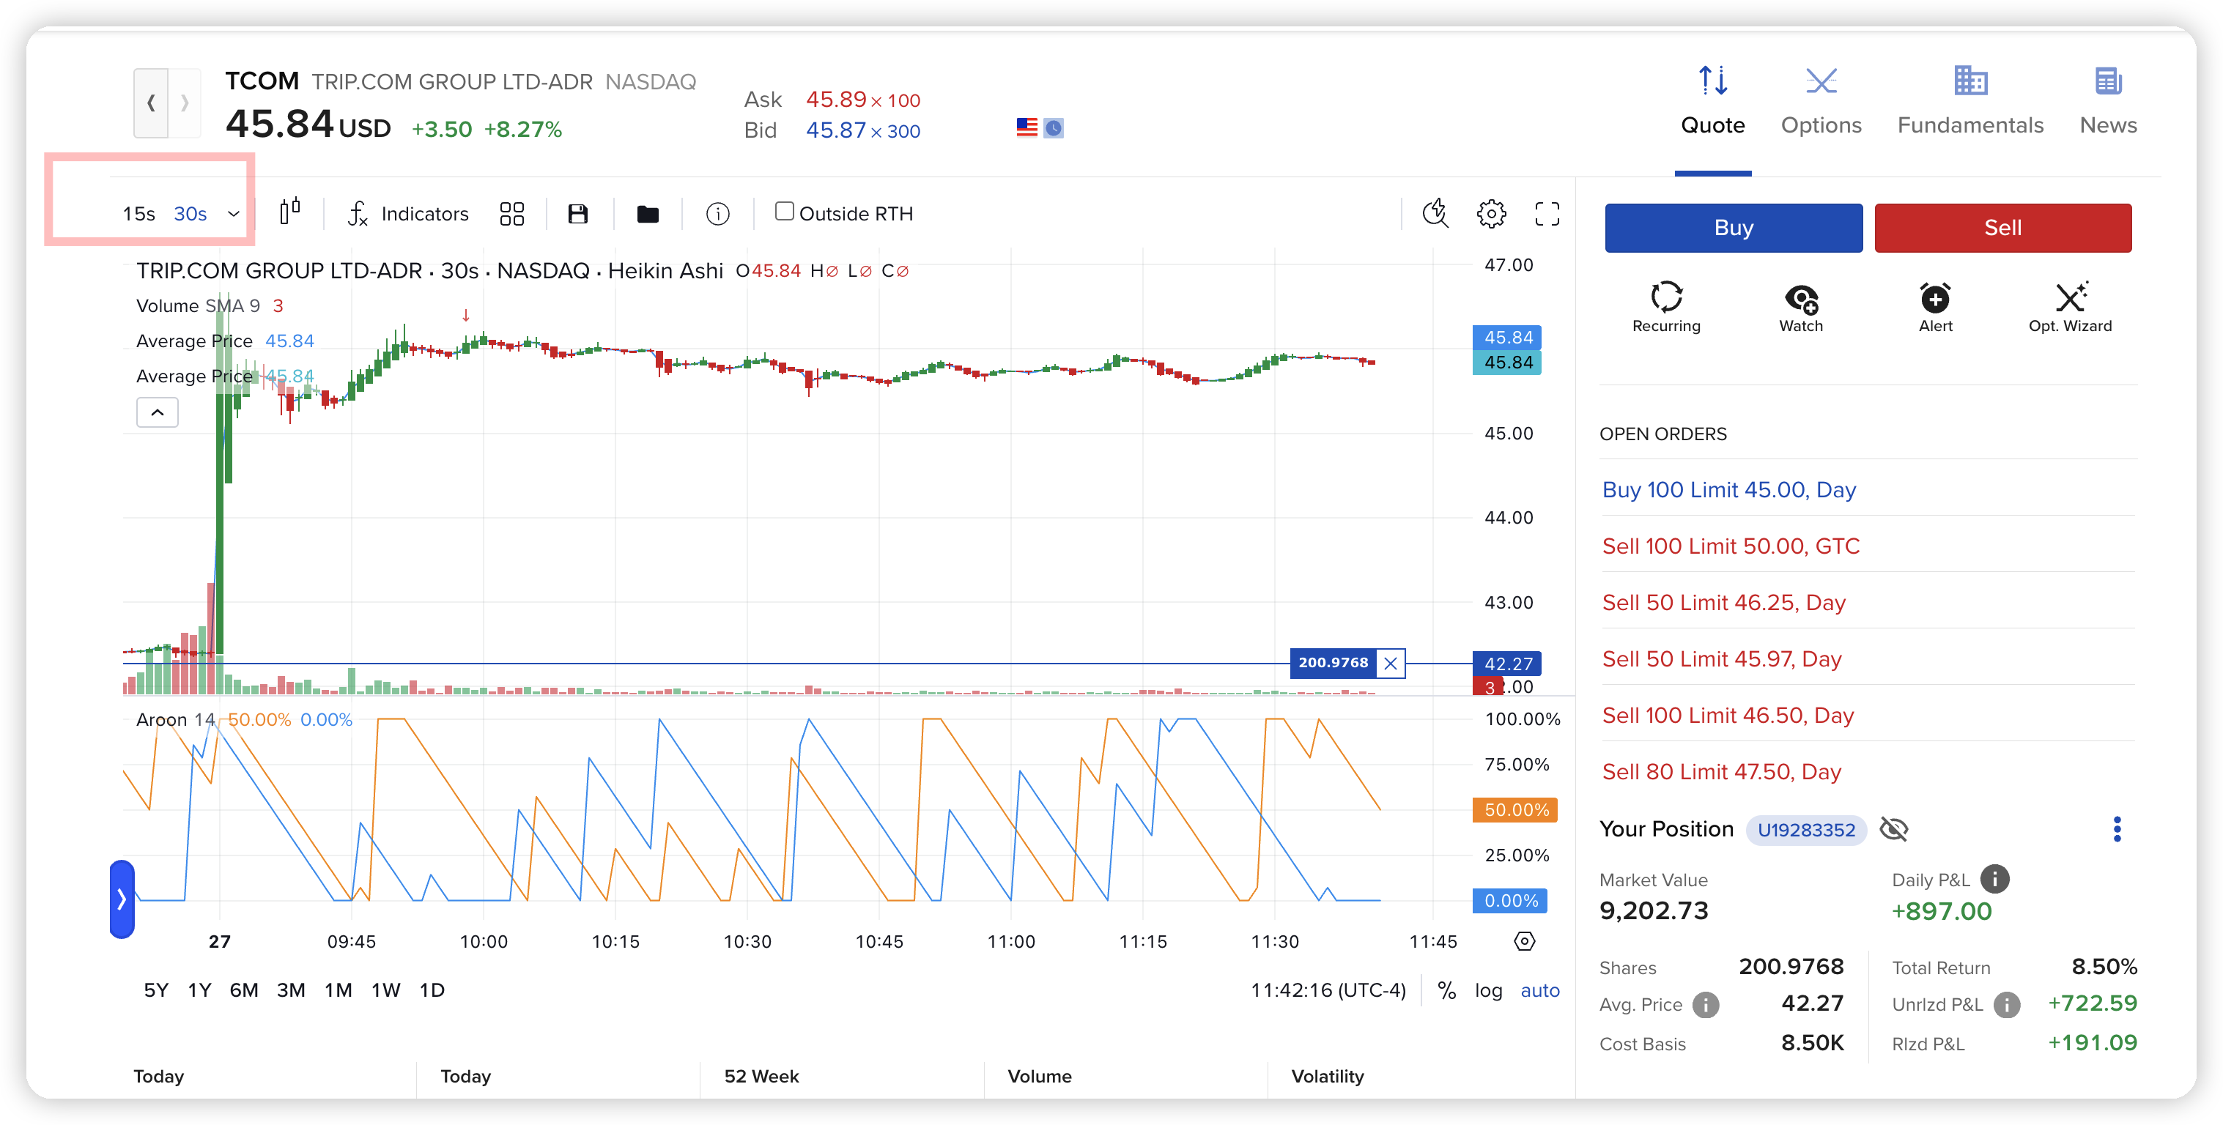Toggle position visibility eye icon
2223x1125 pixels.
pos(1893,829)
